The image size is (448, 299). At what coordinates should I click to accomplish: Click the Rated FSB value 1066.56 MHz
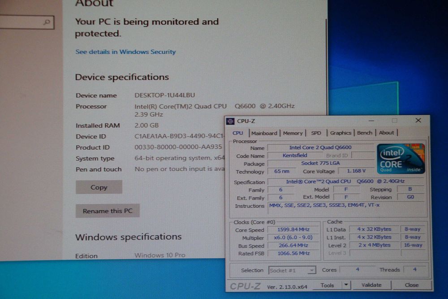coord(293,253)
